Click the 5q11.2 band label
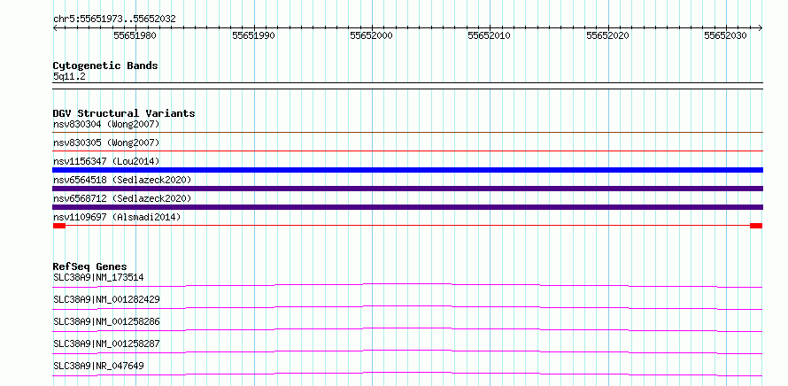 pos(69,77)
